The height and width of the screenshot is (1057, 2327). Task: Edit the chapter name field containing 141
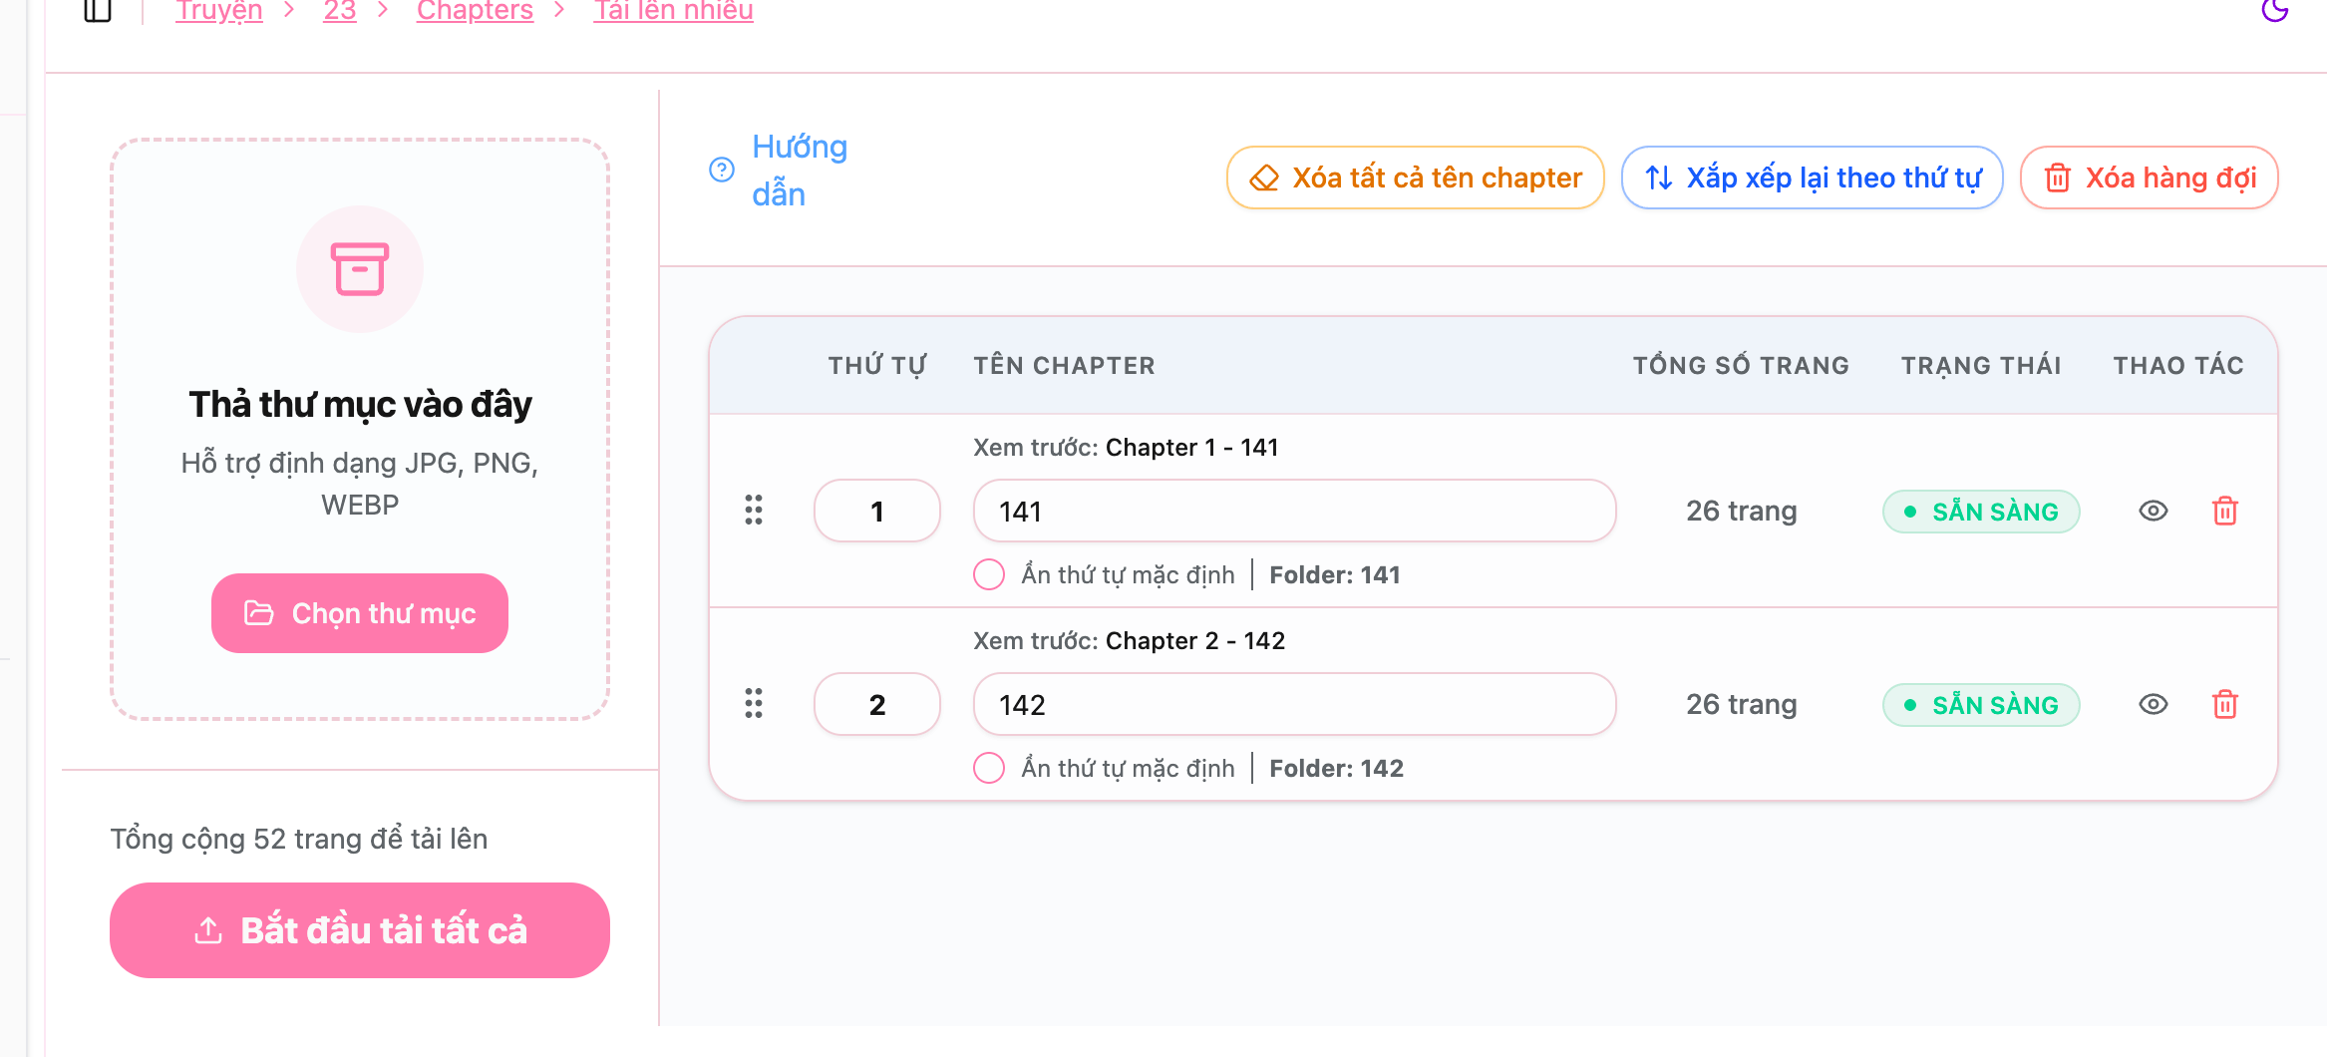tap(1293, 512)
